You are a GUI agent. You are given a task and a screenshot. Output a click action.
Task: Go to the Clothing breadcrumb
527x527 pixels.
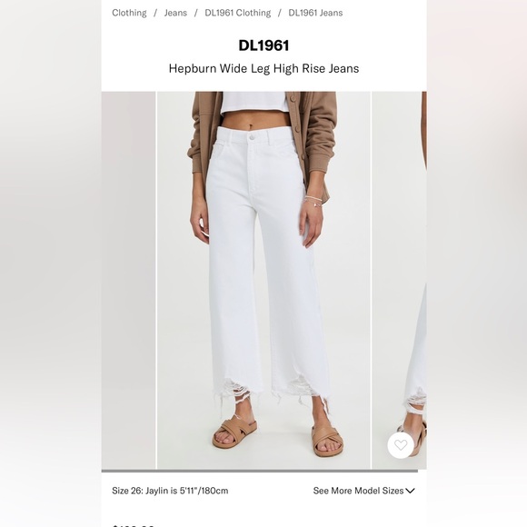129,13
